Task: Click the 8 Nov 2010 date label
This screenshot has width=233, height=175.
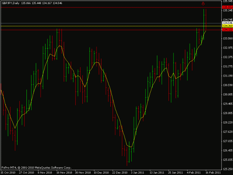Action: [45, 173]
